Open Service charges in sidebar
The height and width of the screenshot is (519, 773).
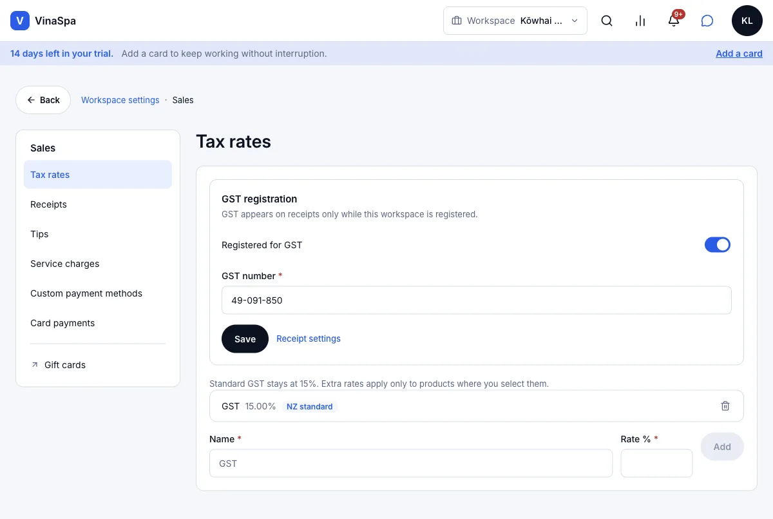pos(98,264)
